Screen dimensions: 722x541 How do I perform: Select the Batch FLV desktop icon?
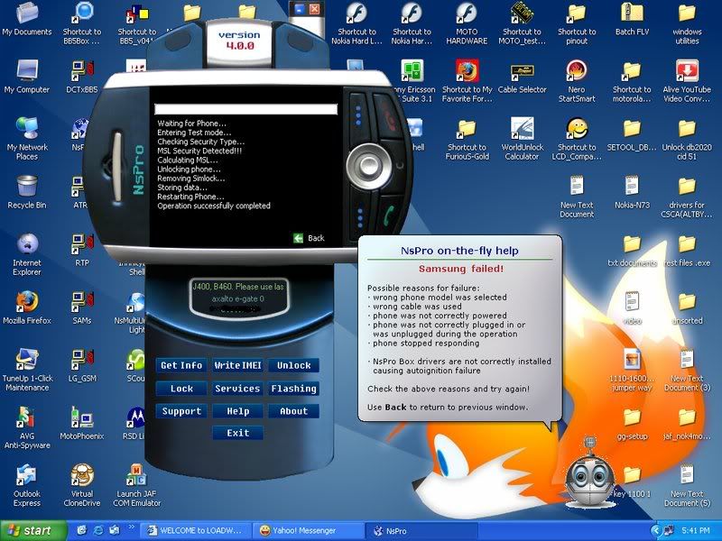pyautogui.click(x=632, y=18)
